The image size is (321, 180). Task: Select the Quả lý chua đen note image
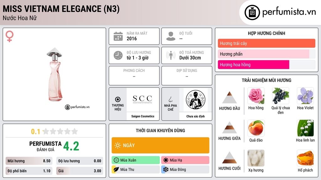point(281,96)
